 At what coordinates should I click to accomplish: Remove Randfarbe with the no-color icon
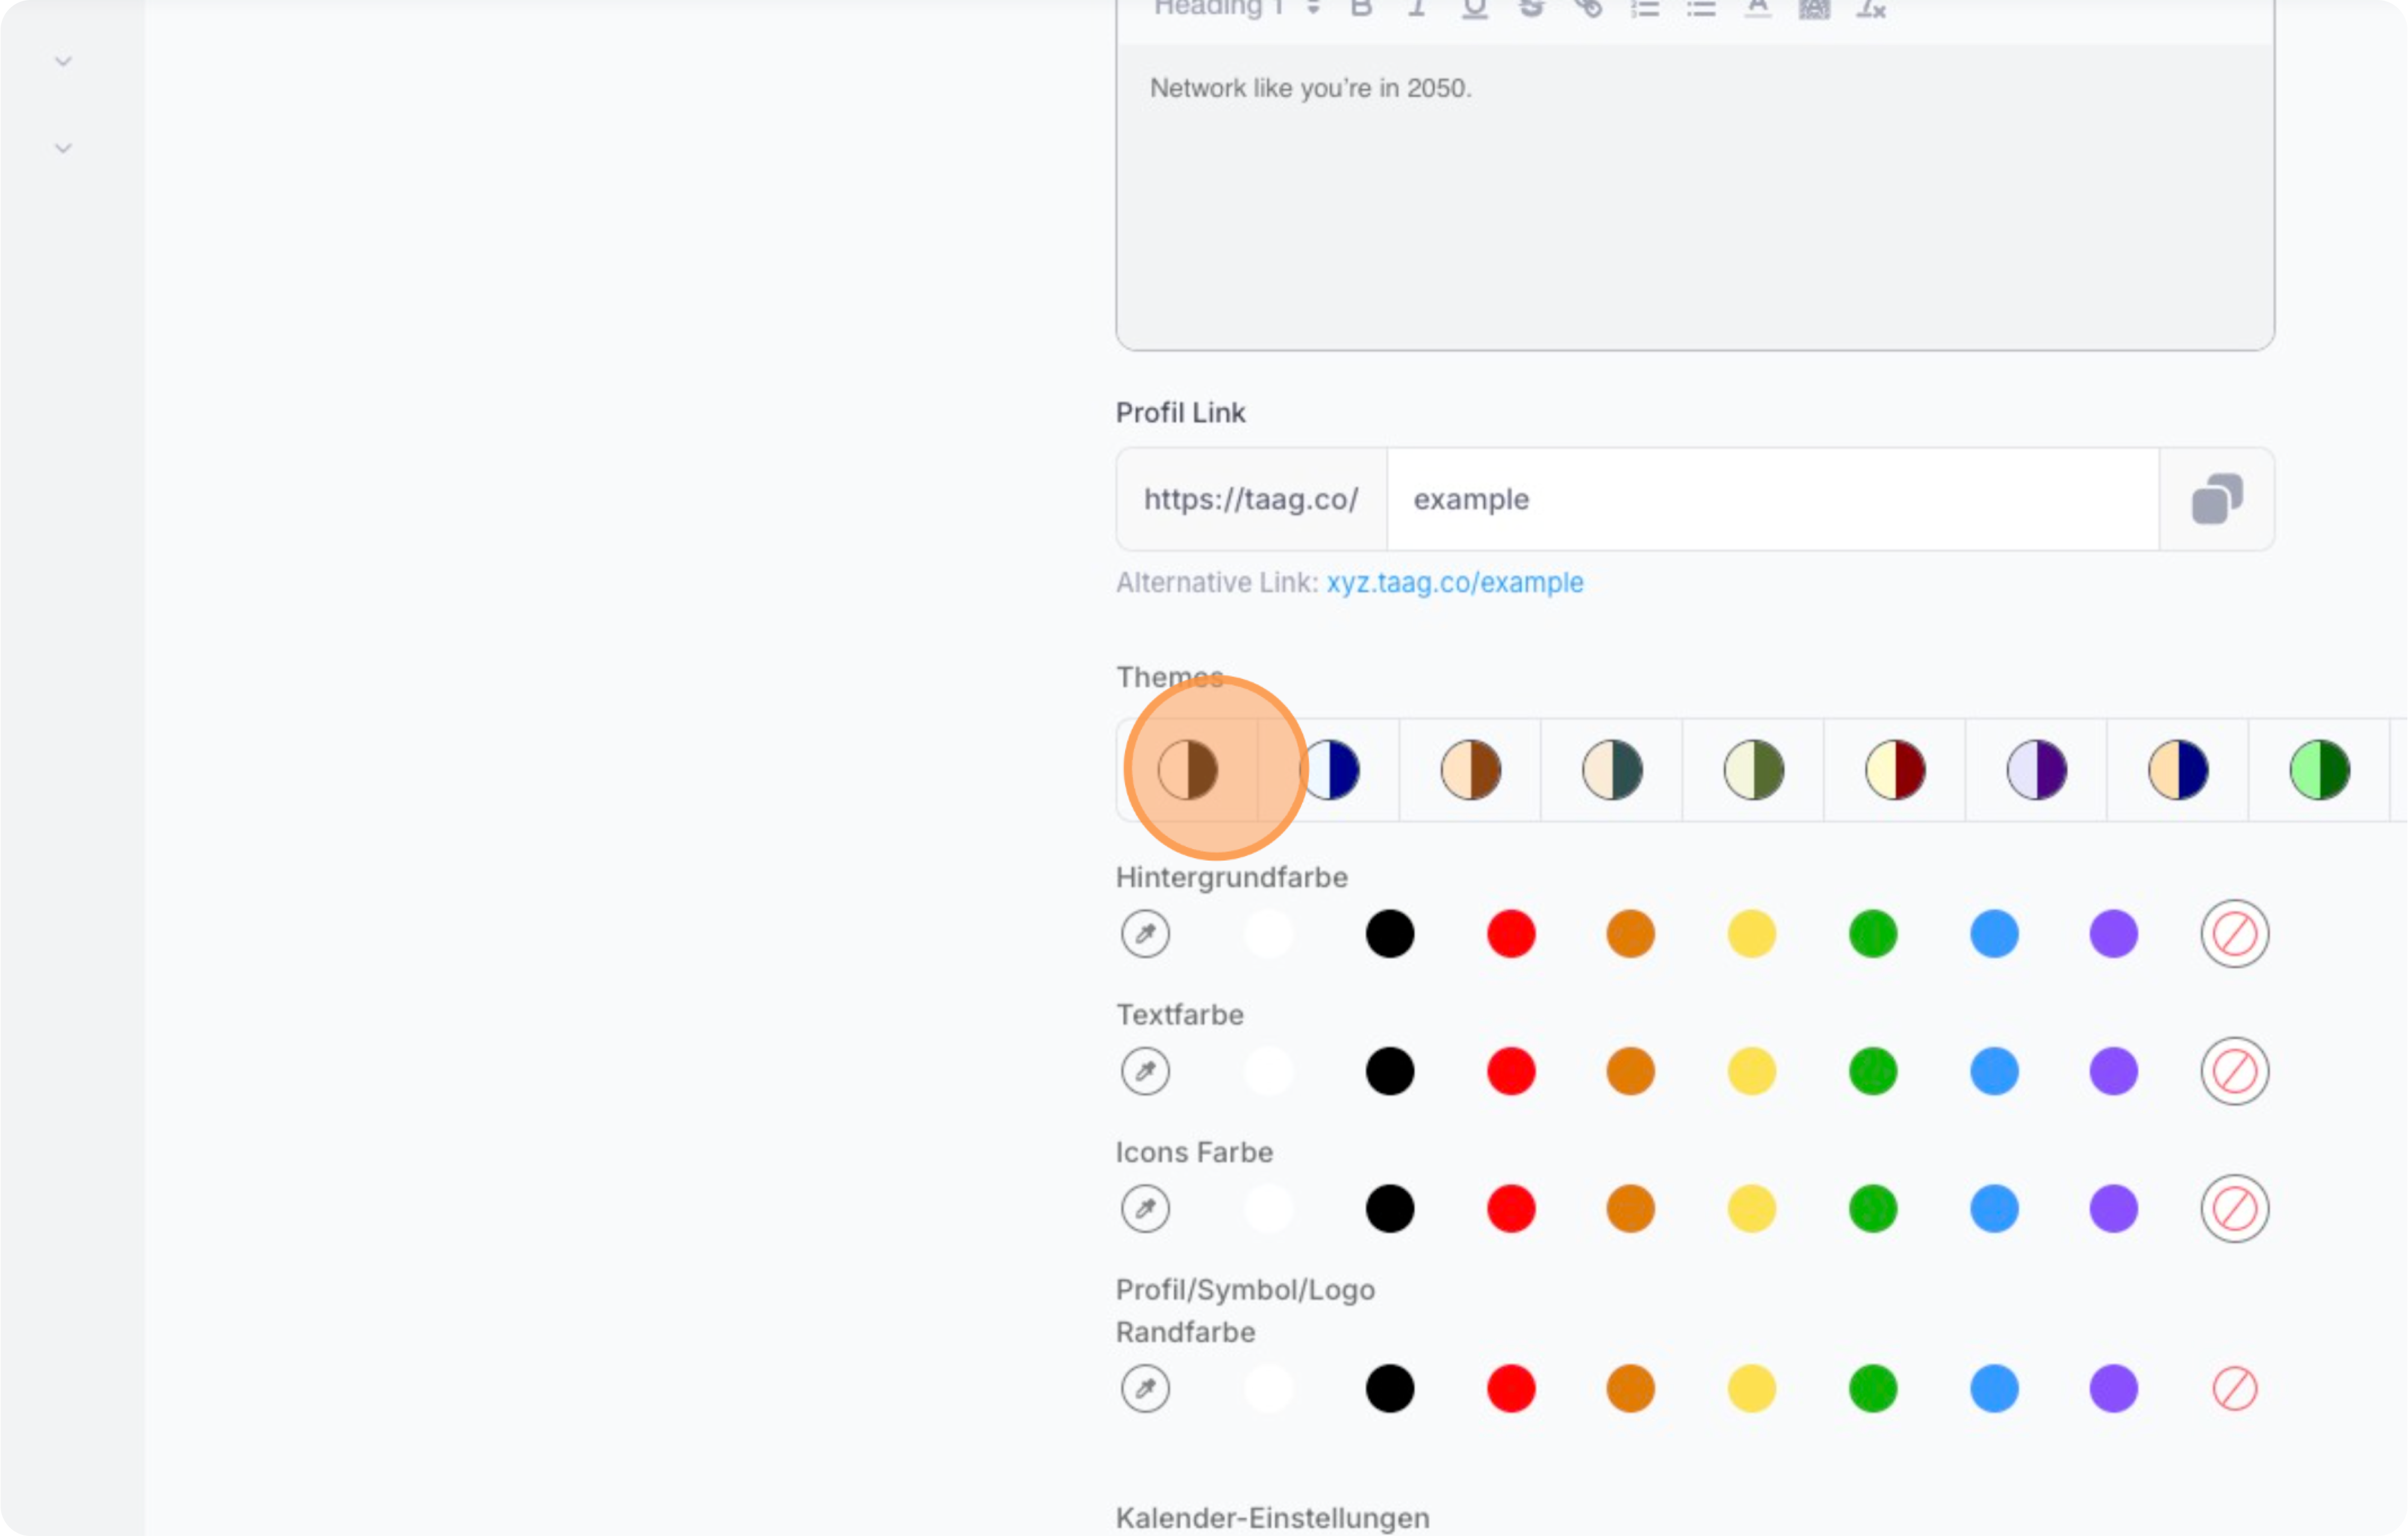[x=2234, y=1388]
